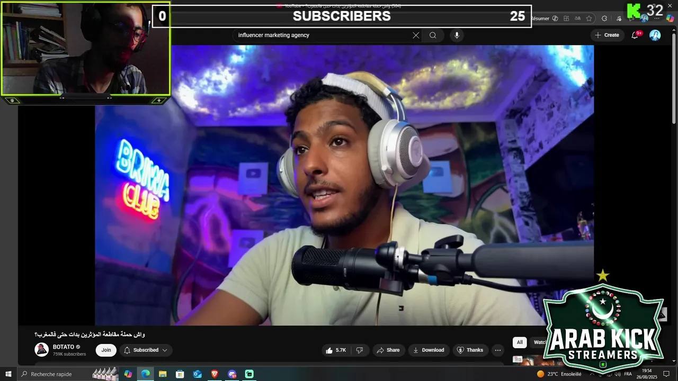The image size is (678, 381).
Task: Open the green streaming app on the taskbar
Action: click(x=249, y=374)
